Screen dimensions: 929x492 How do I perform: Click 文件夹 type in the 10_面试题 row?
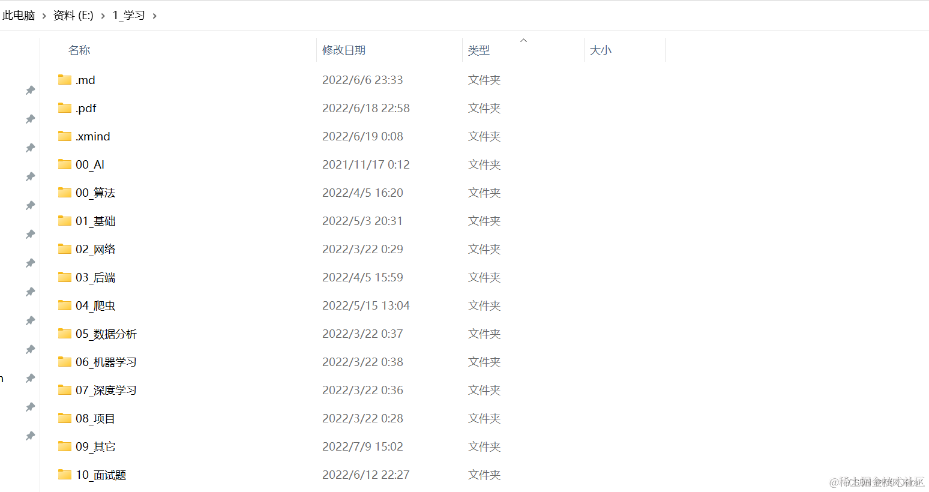click(484, 475)
